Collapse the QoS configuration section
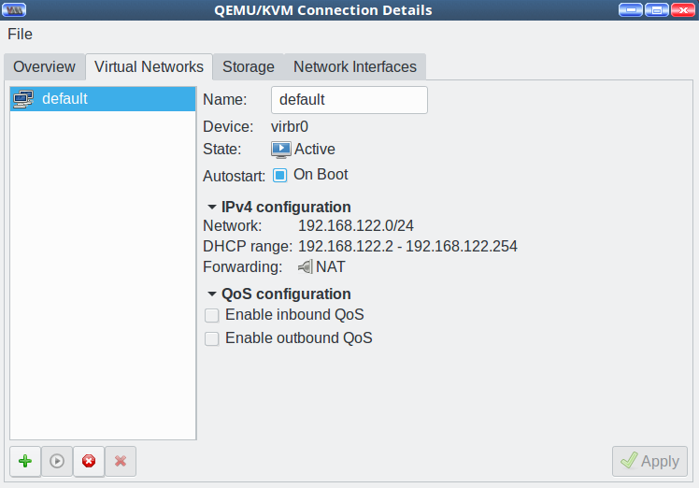The height and width of the screenshot is (488, 699). (212, 294)
